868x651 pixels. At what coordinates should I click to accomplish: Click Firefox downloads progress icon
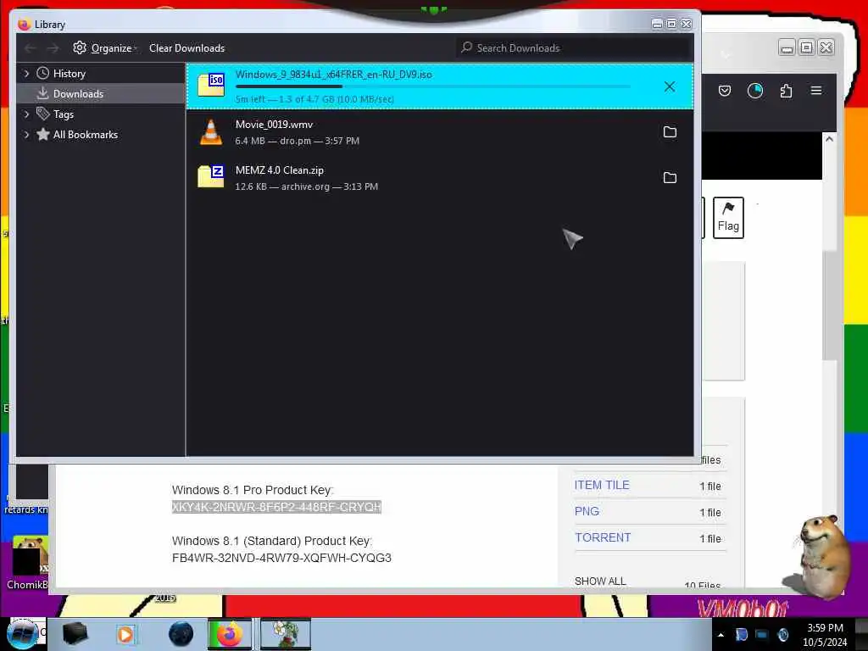point(755,91)
